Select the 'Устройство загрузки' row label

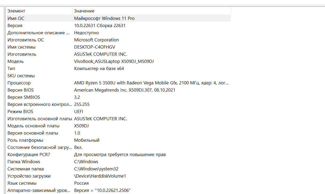tap(29, 176)
